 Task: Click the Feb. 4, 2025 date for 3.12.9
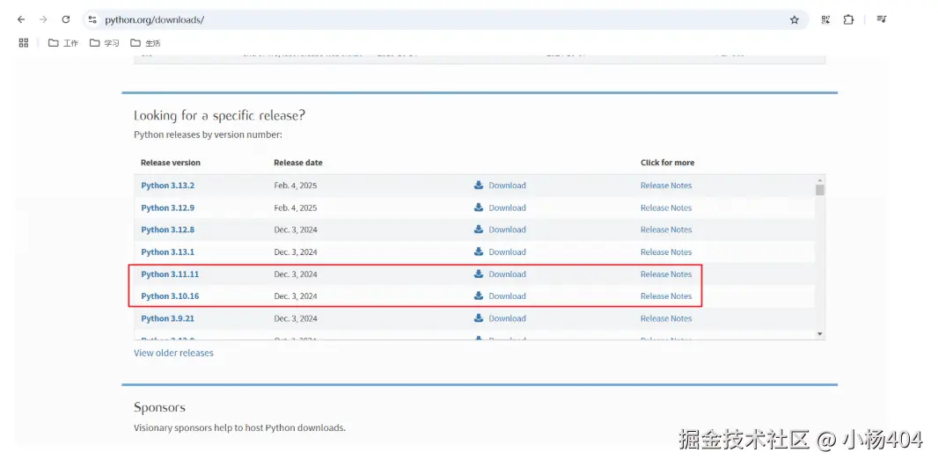click(296, 208)
